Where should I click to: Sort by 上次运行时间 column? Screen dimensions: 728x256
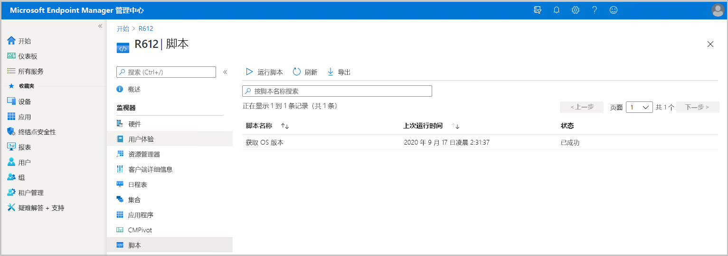[431, 126]
